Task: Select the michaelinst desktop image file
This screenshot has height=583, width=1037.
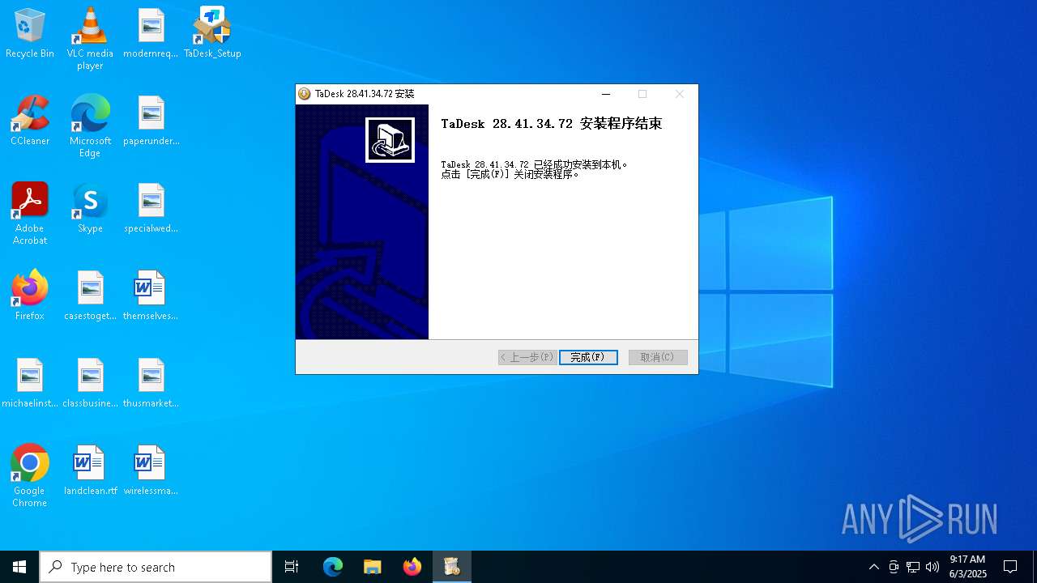Action: pyautogui.click(x=30, y=383)
